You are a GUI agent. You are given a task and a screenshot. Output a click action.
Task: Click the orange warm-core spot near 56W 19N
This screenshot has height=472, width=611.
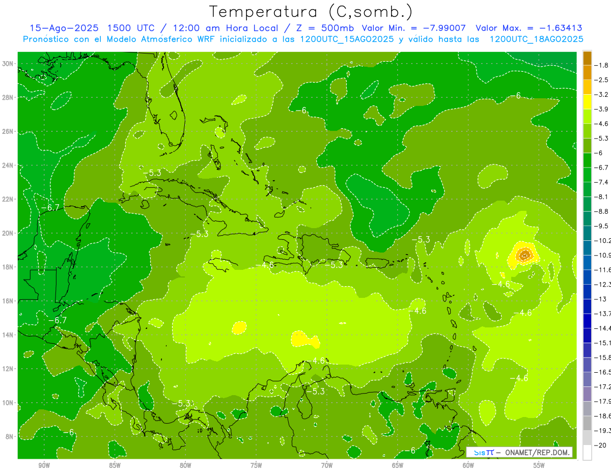(x=524, y=254)
